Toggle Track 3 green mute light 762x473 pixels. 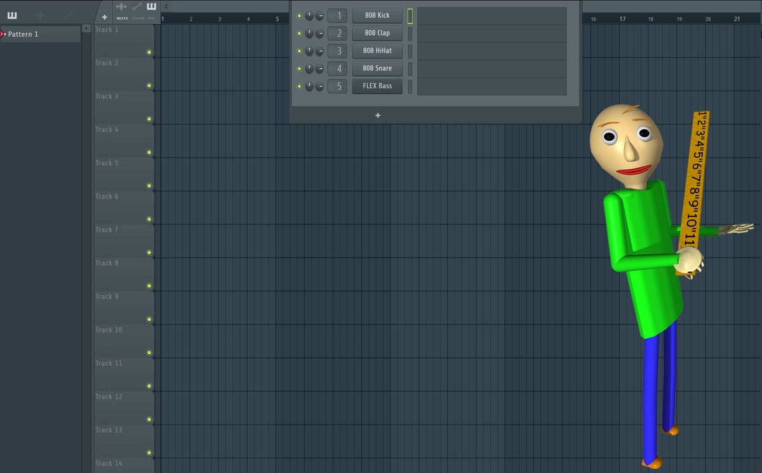click(x=149, y=119)
